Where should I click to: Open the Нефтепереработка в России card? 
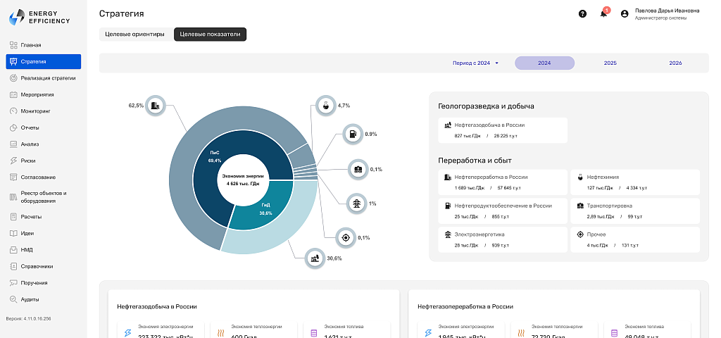[503, 182]
